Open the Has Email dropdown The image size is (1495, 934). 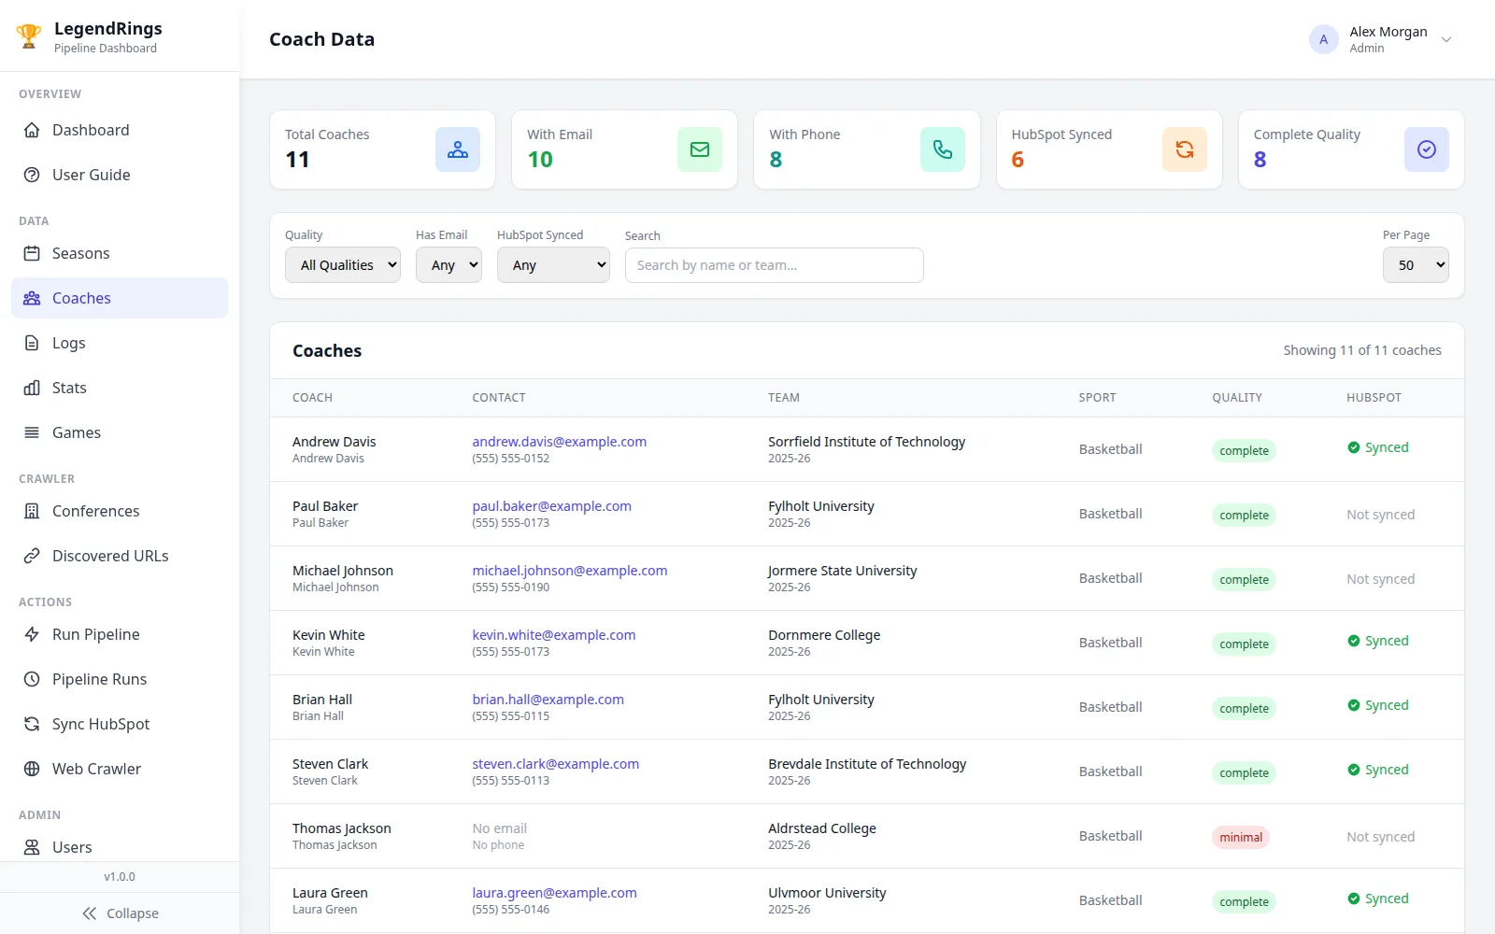click(448, 265)
